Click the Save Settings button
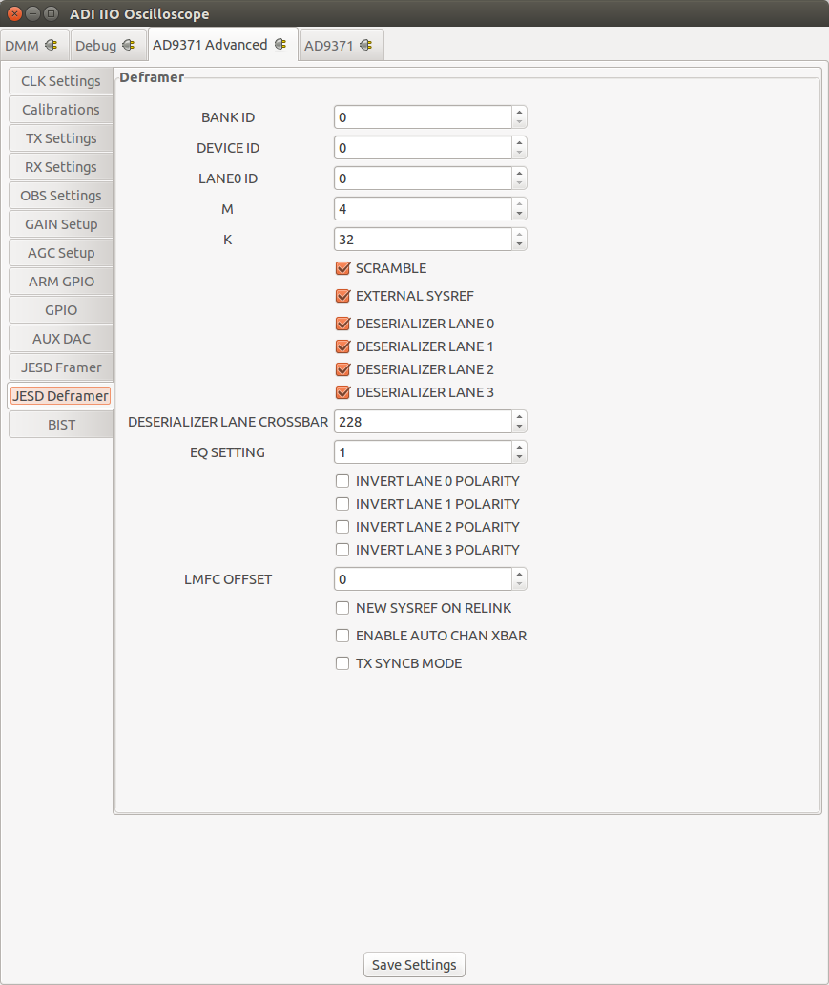829x985 pixels. 413,964
